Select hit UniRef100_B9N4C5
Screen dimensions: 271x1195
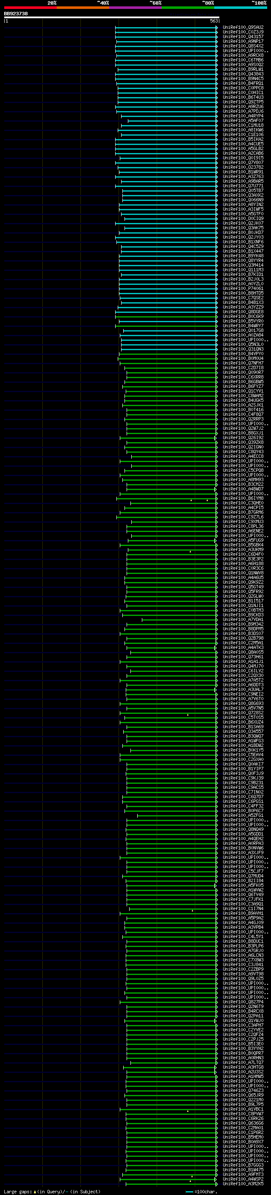tap(243, 78)
